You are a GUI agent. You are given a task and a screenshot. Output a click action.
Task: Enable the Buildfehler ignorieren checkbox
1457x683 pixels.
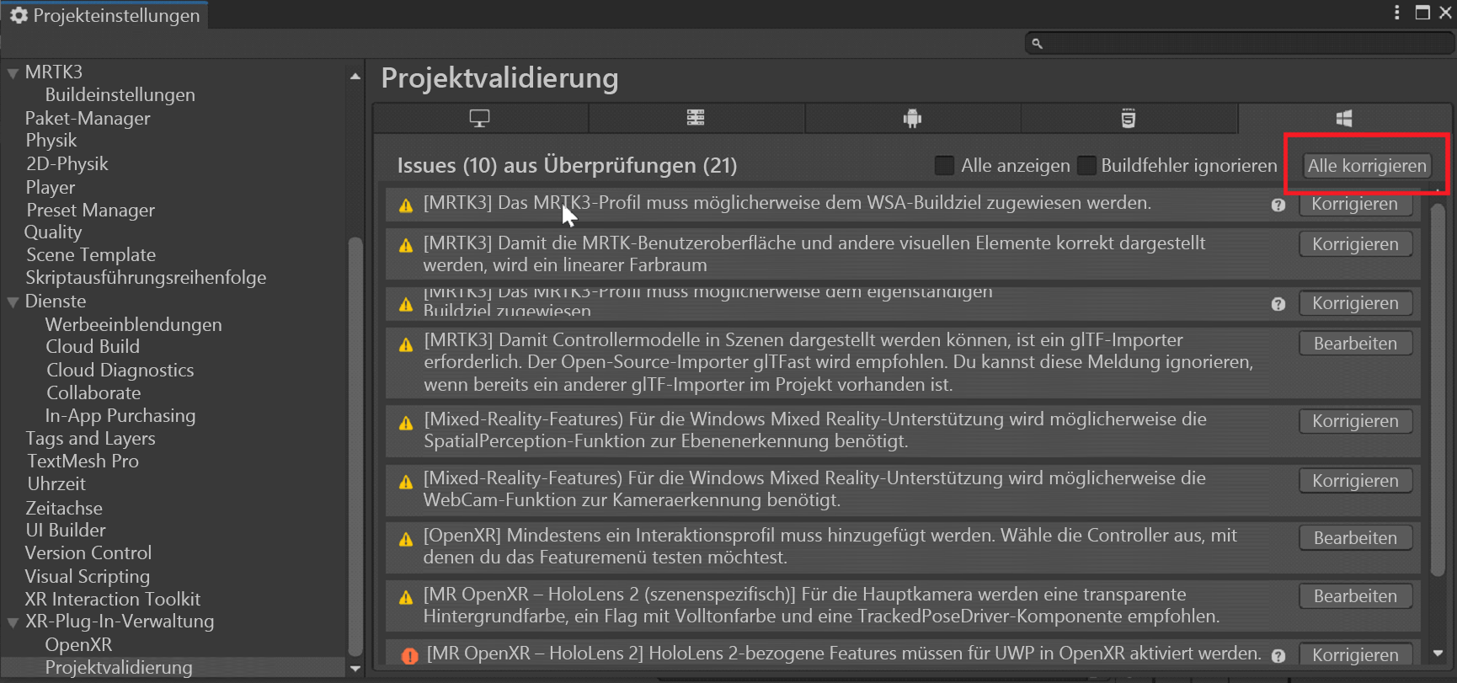(x=1087, y=166)
